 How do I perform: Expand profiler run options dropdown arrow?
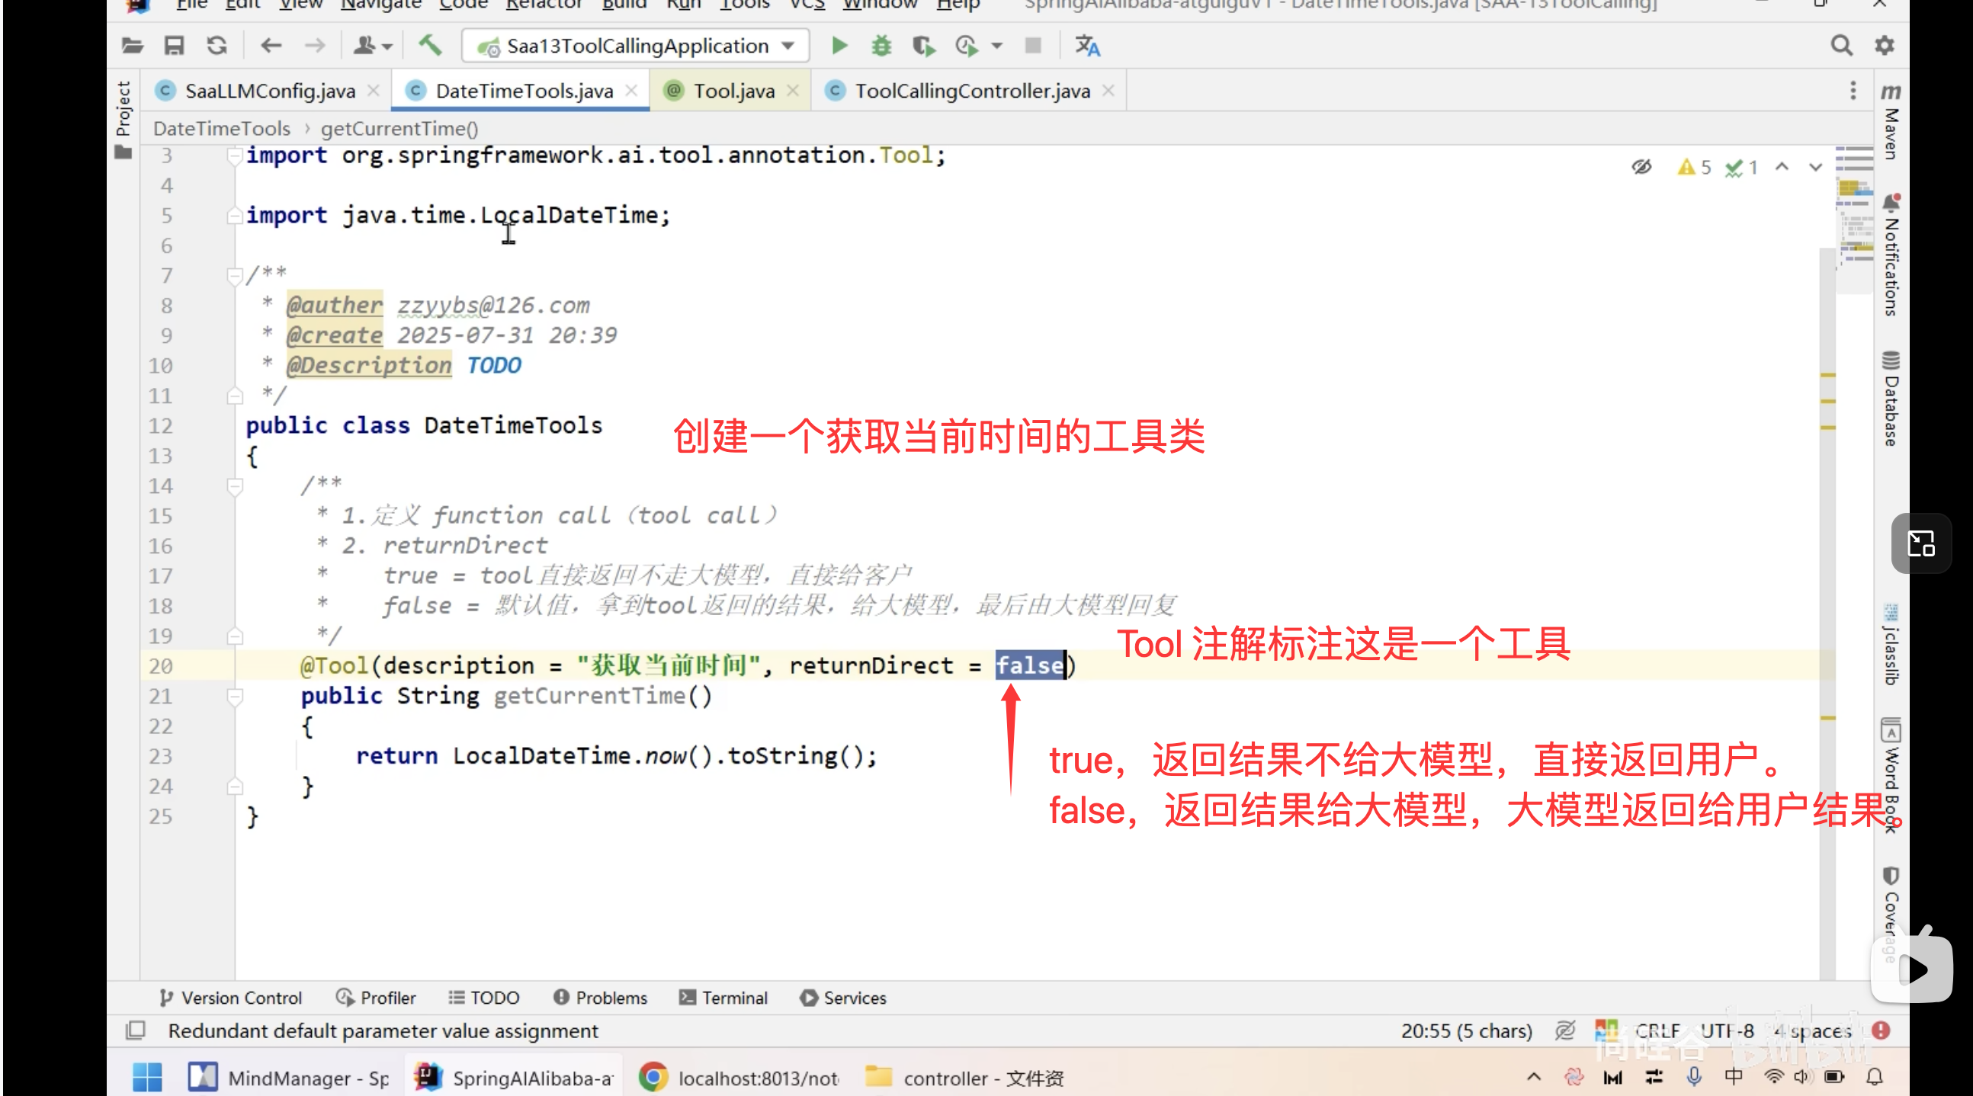(x=996, y=46)
